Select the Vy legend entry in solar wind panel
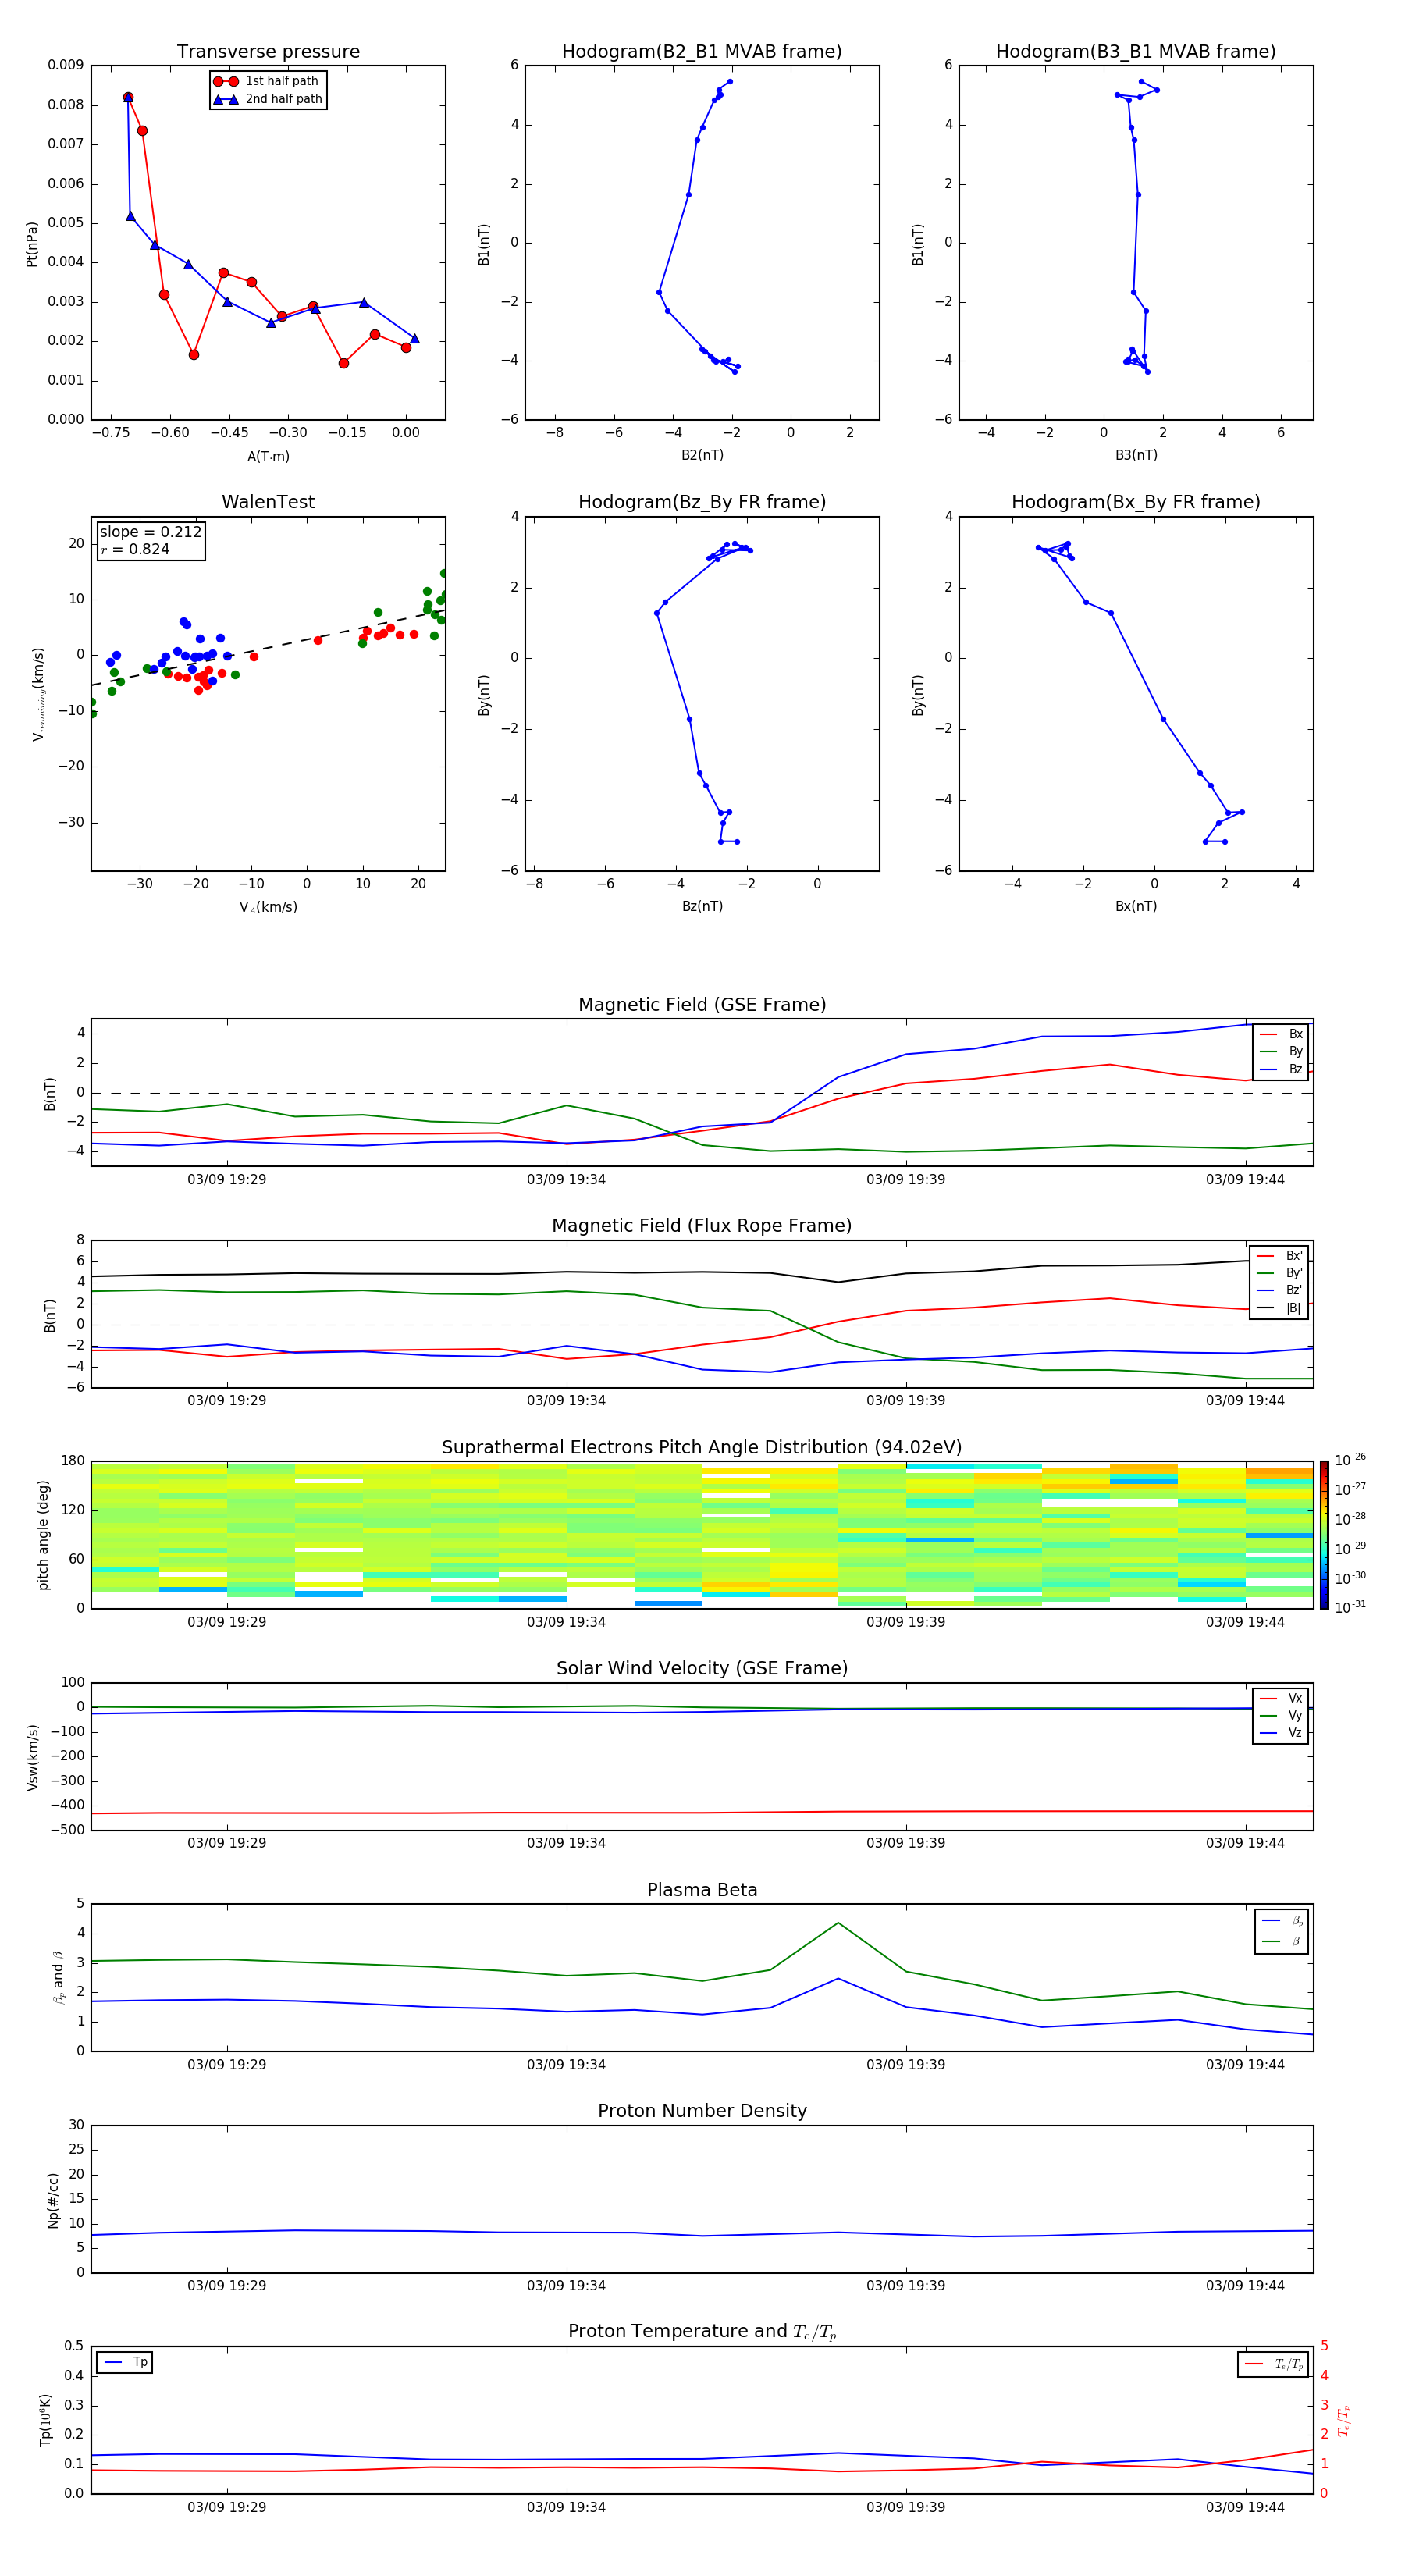The width and height of the screenshot is (1405, 2576). tap(1281, 1715)
